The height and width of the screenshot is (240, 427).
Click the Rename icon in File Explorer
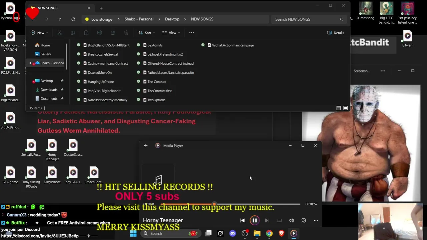pyautogui.click(x=99, y=33)
